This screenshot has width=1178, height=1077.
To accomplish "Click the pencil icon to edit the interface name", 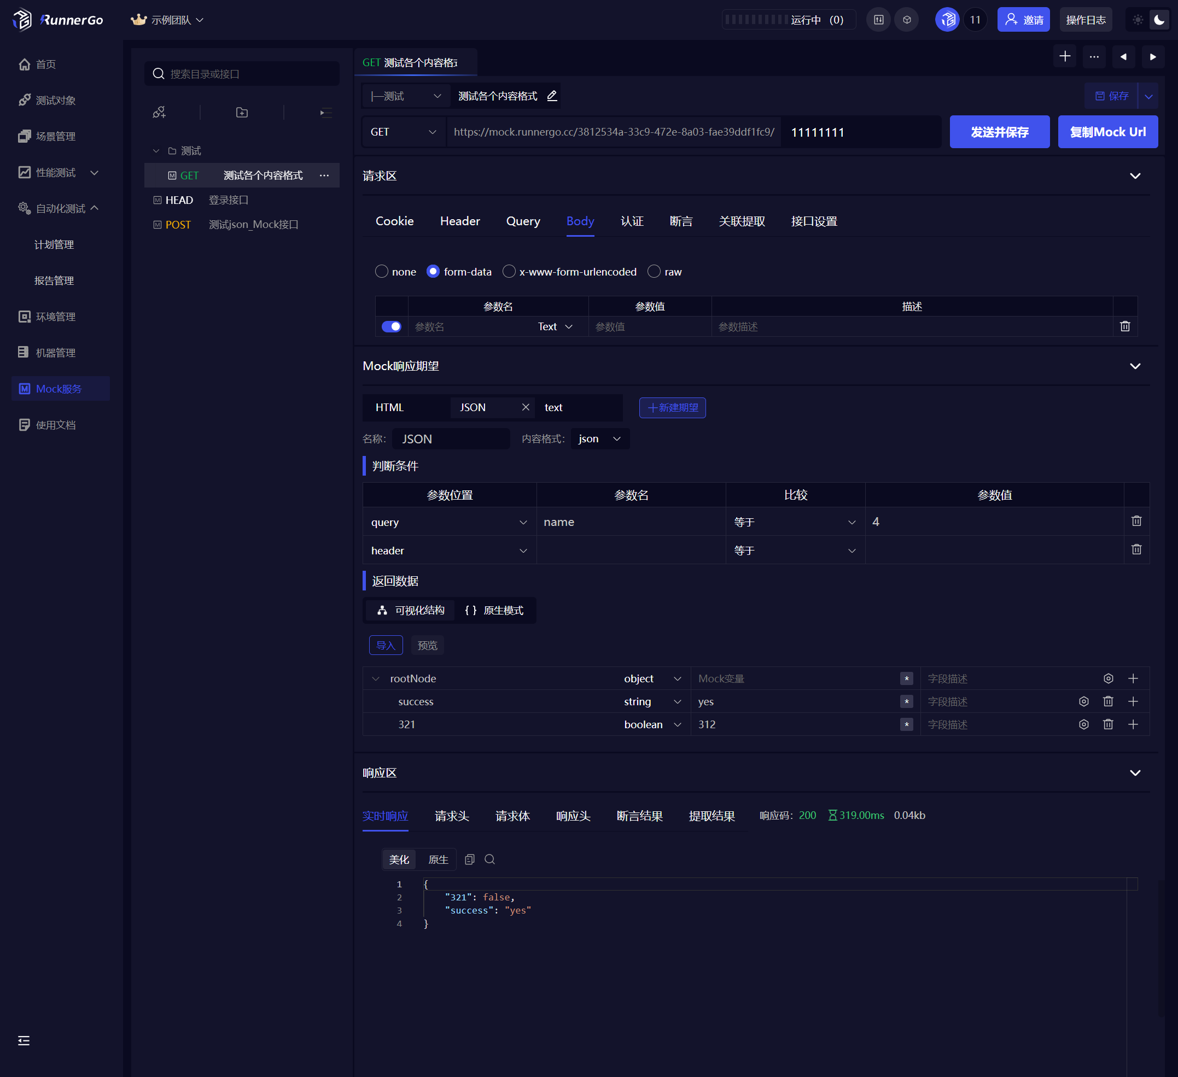I will pos(552,96).
